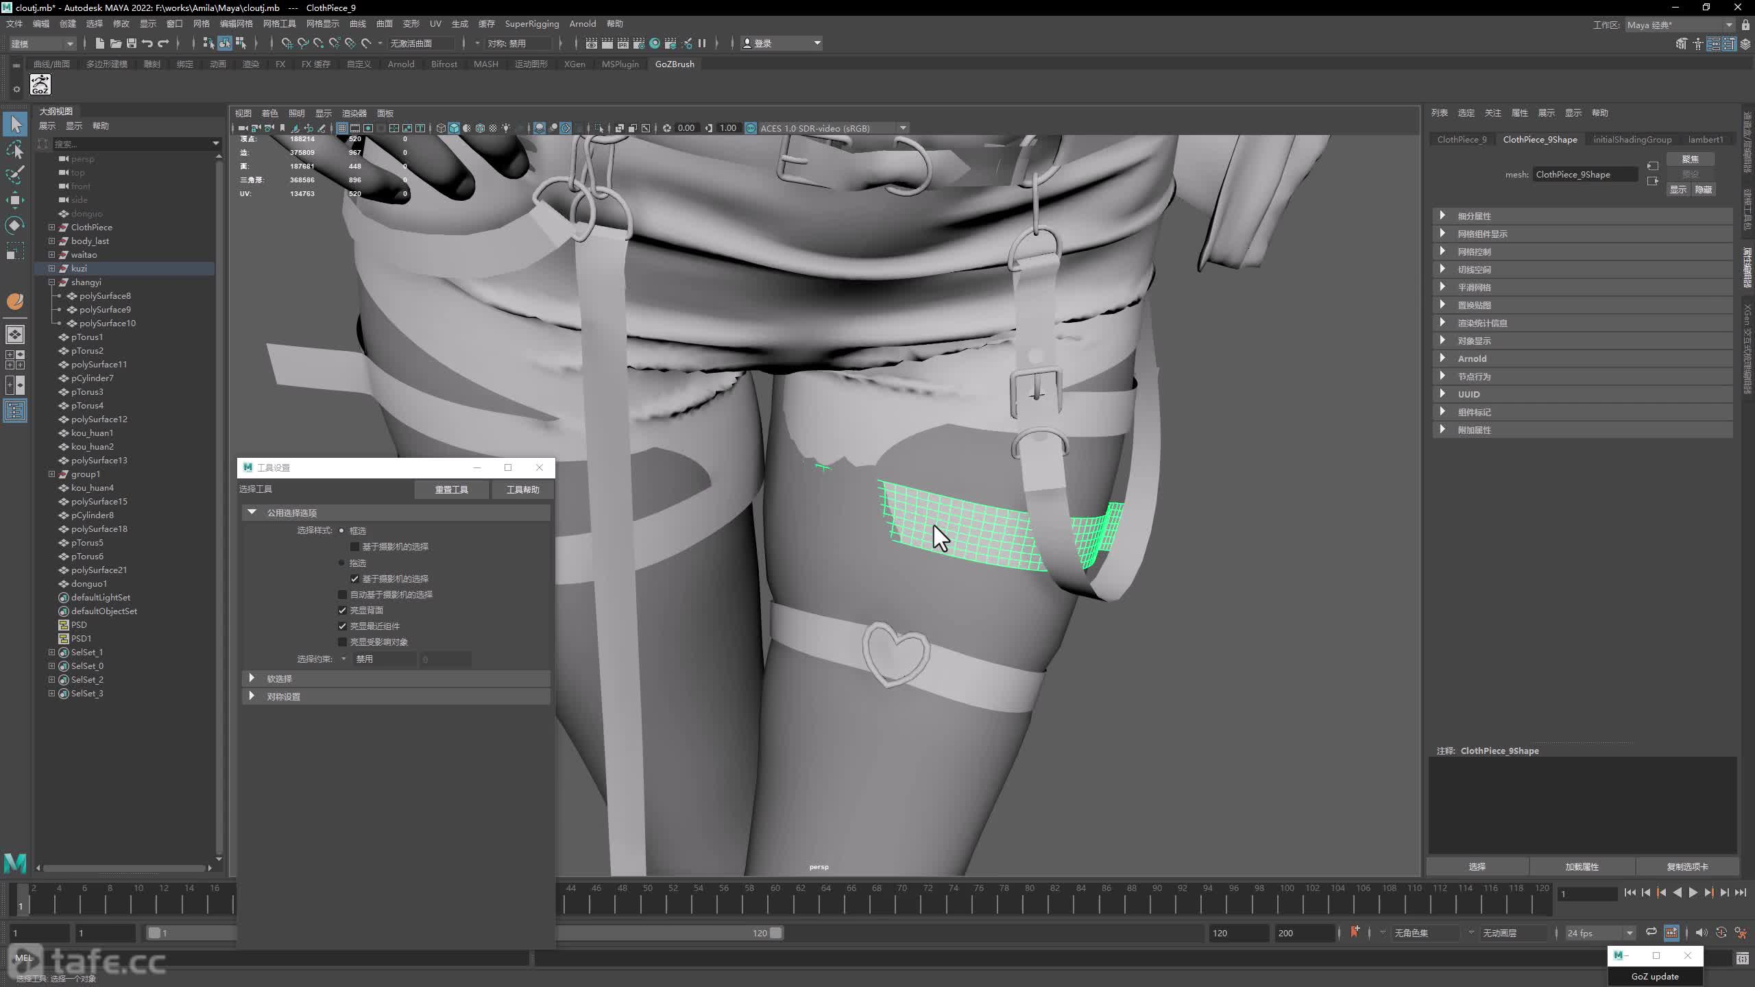Click the range slider end handle at 120
This screenshot has height=987, width=1755.
(x=775, y=933)
